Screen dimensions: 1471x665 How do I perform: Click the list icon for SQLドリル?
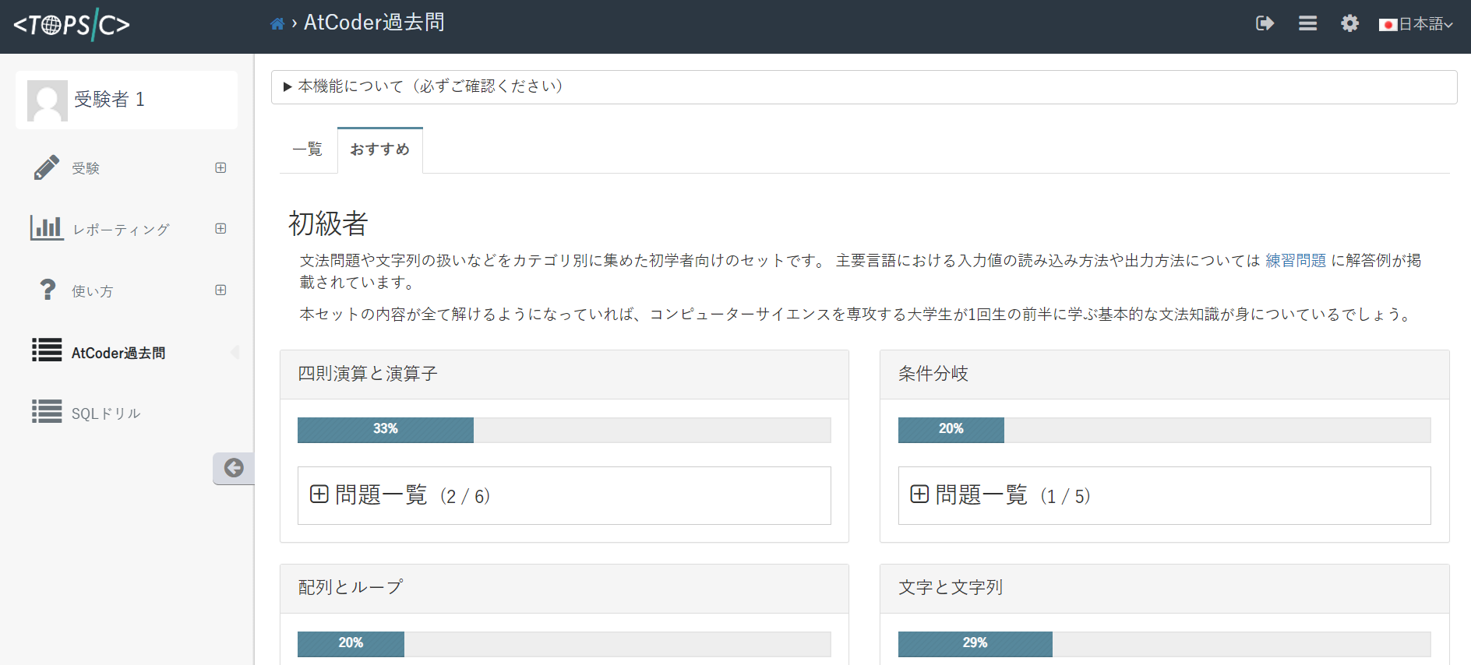tap(47, 411)
